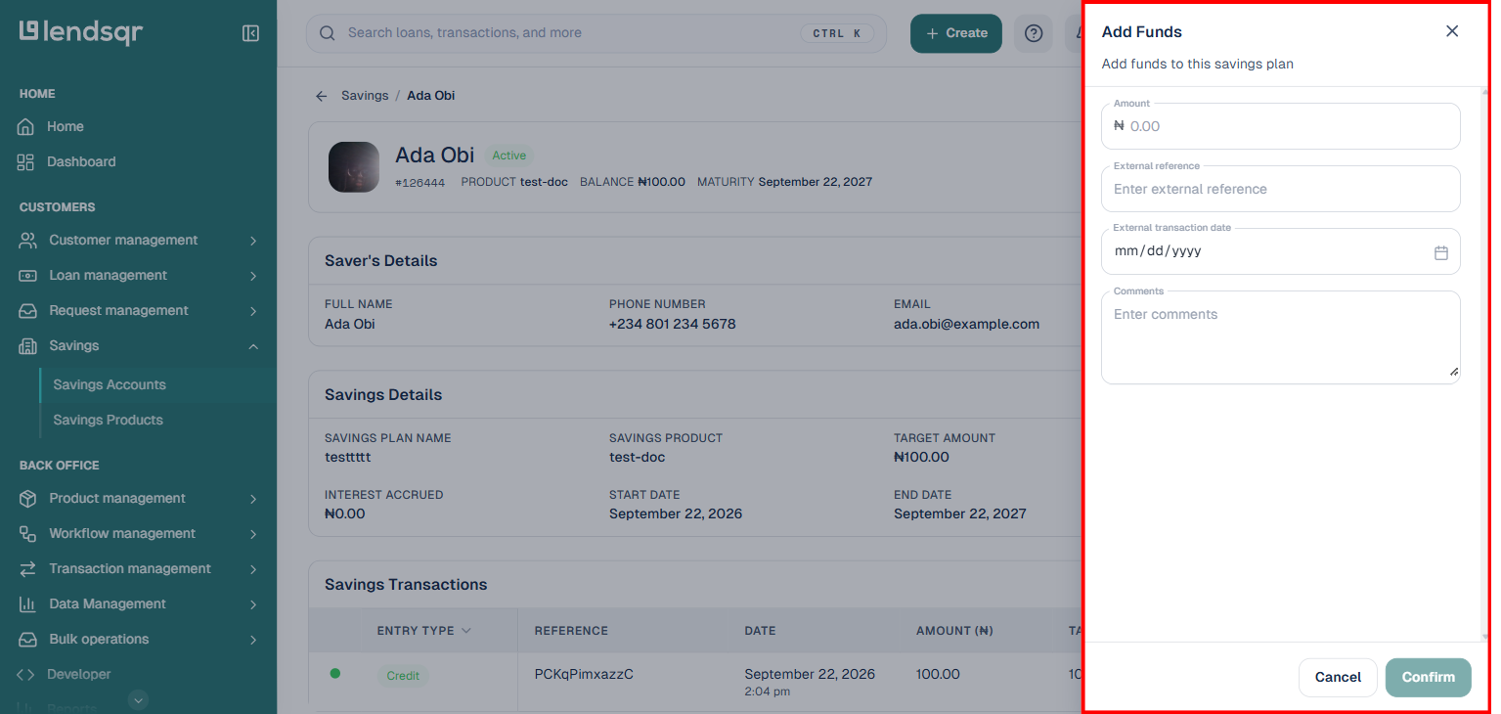Open the help question mark icon

coord(1034,33)
